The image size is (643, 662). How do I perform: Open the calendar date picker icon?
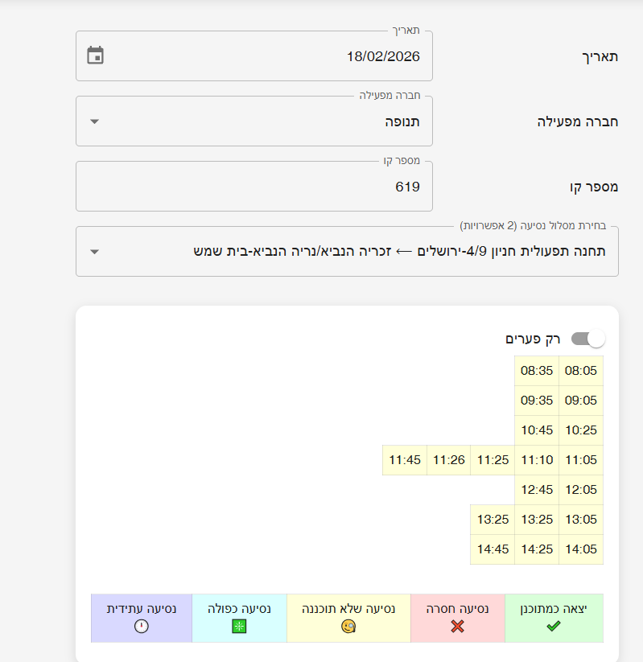96,56
